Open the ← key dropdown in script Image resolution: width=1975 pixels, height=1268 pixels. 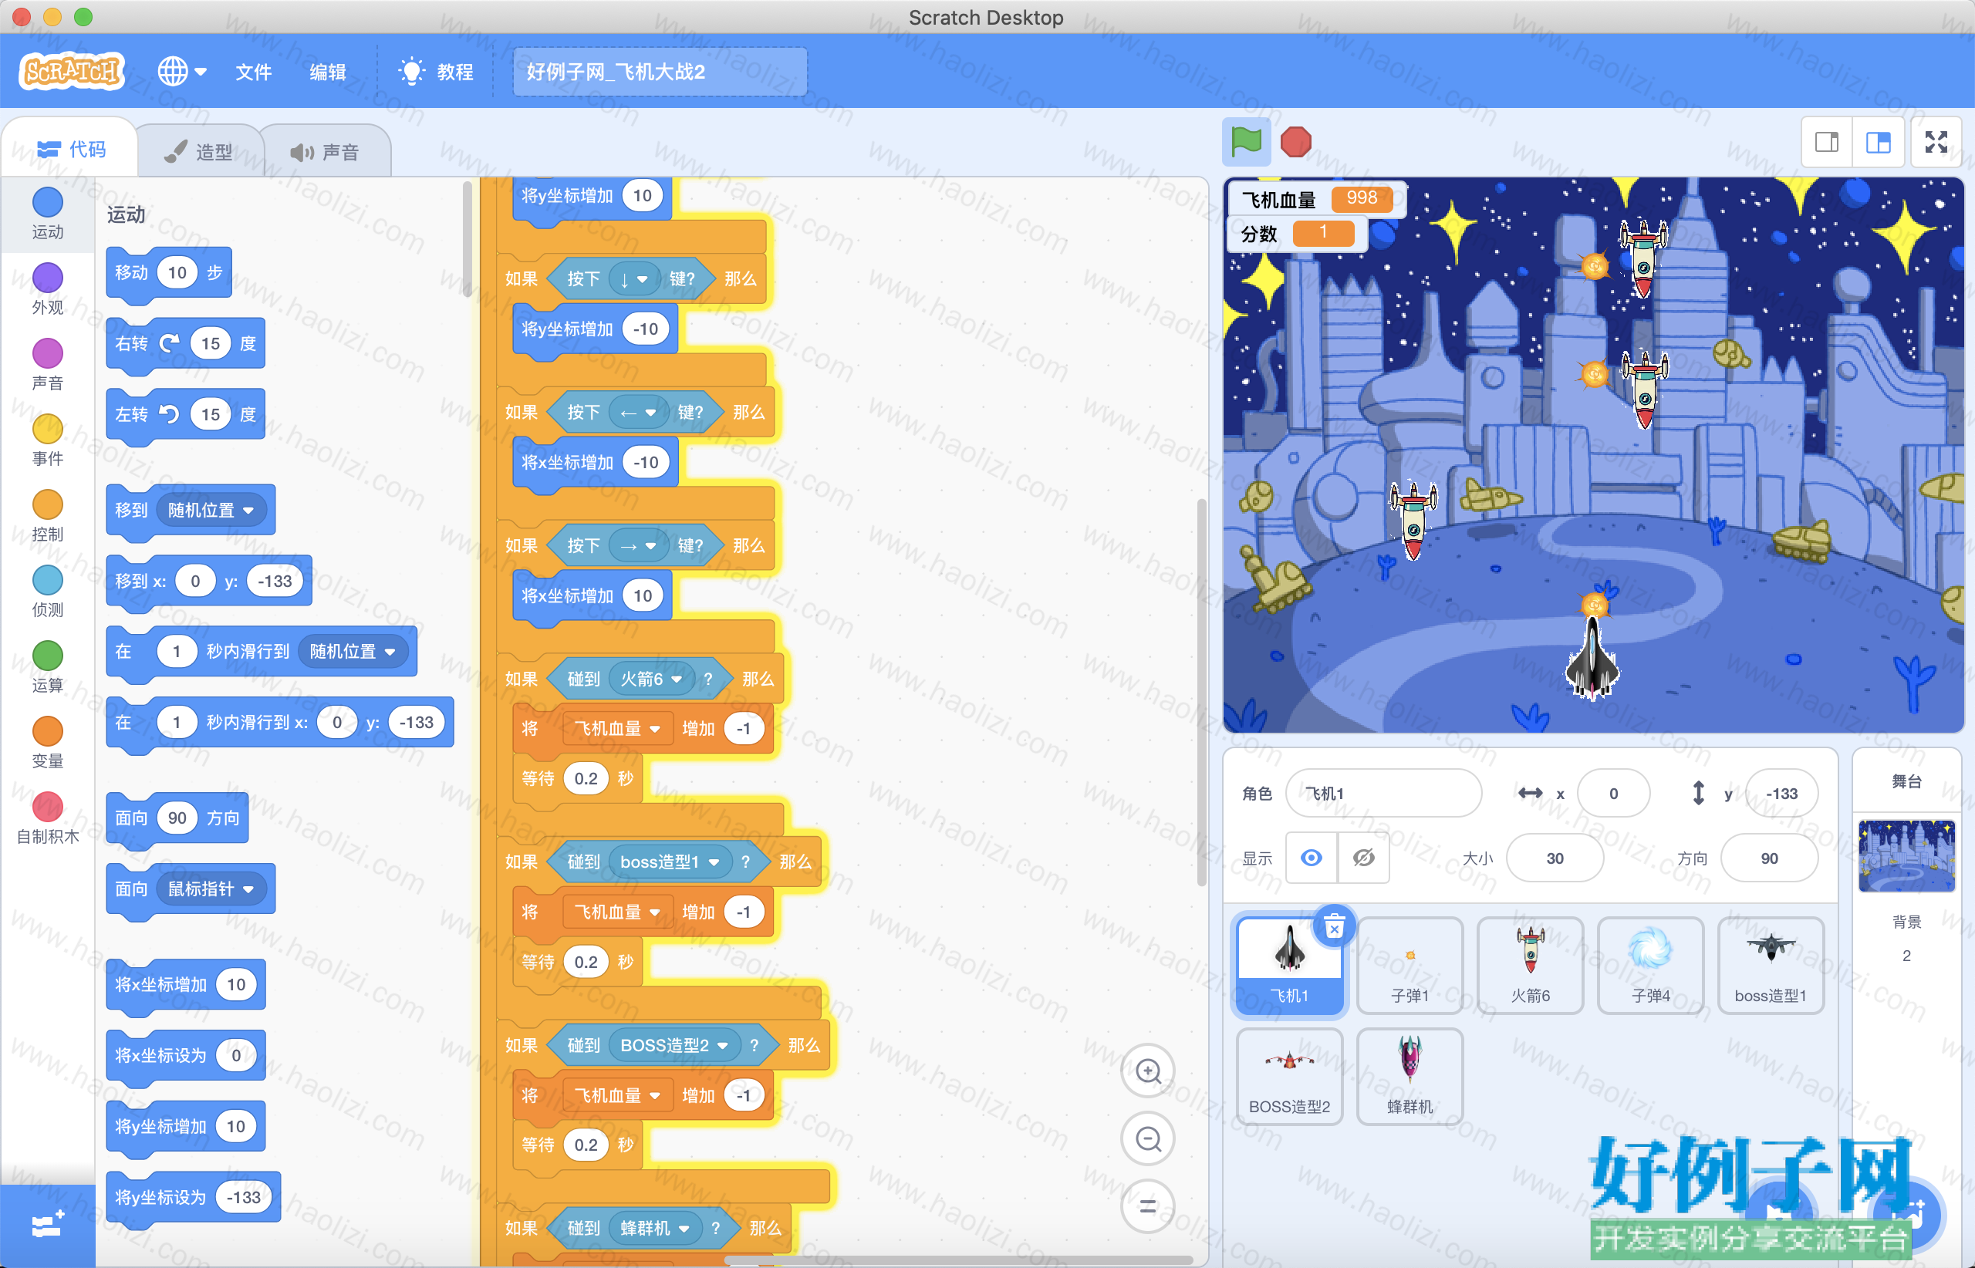(637, 413)
